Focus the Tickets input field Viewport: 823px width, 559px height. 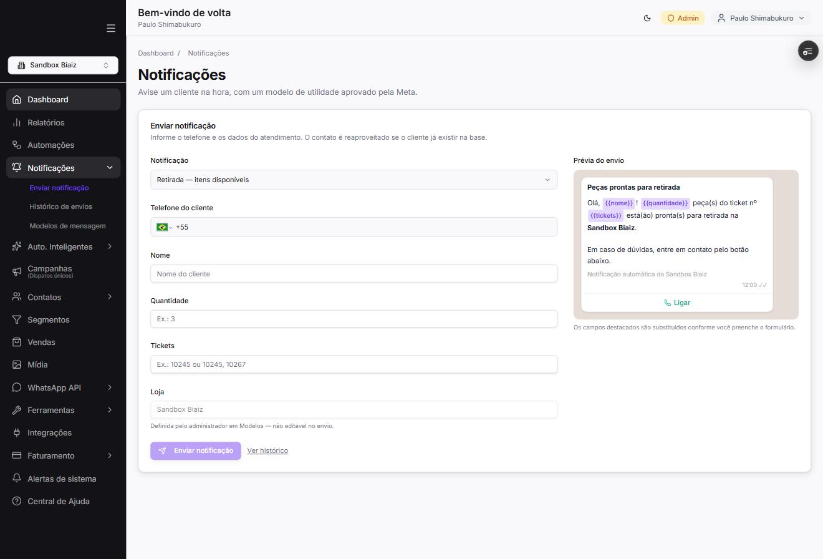point(354,364)
